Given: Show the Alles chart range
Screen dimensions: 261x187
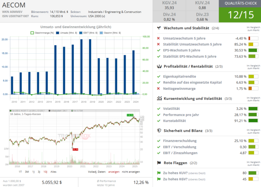Looking at the screenshot, I should pos(53,172).
